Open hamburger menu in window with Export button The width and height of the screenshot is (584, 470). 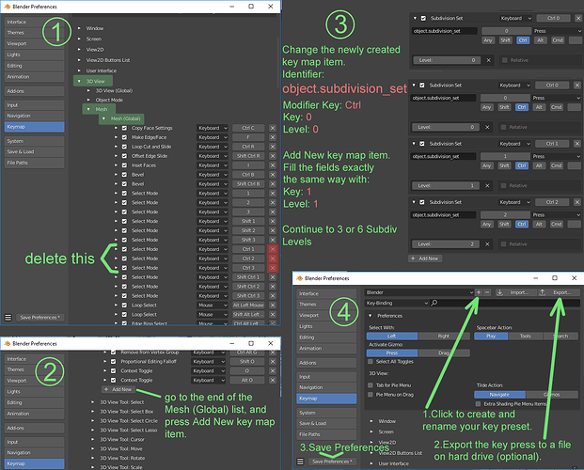coord(300,462)
